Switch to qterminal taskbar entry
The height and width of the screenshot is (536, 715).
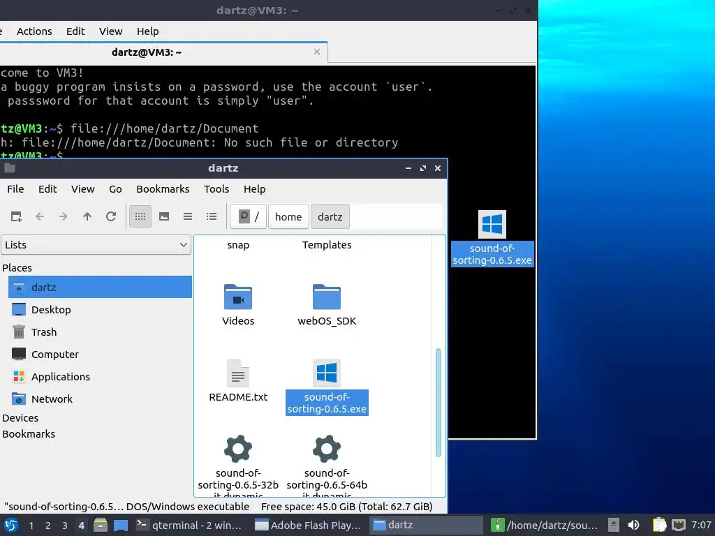pyautogui.click(x=190, y=525)
